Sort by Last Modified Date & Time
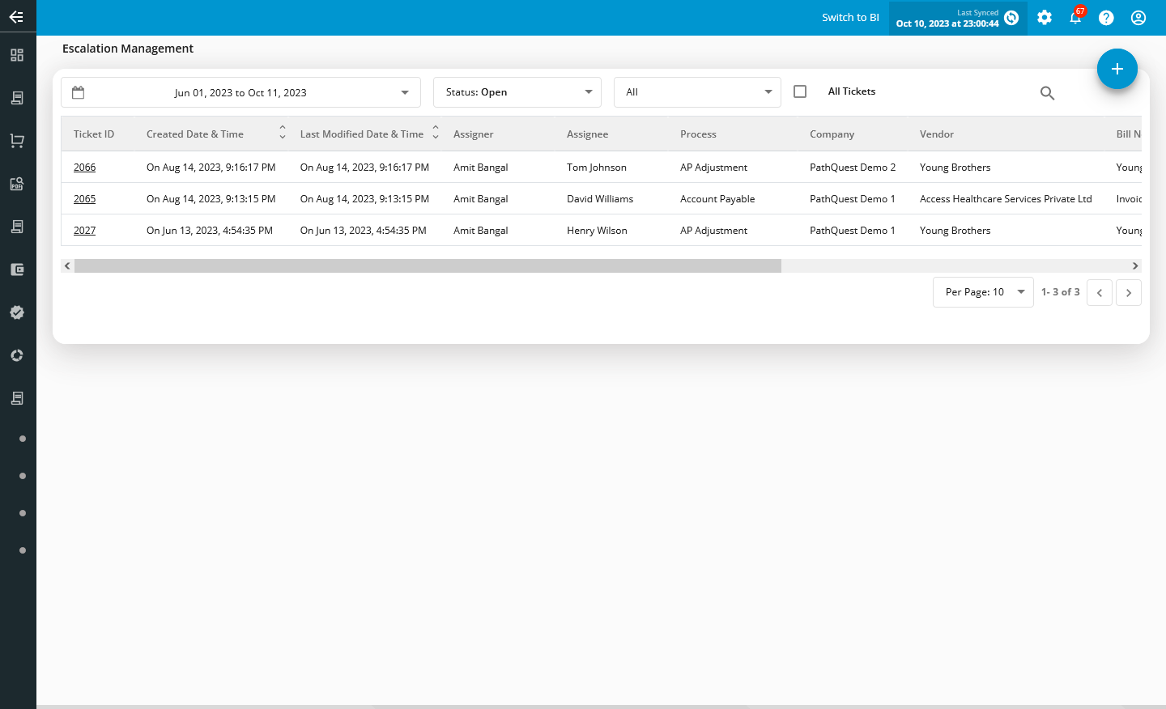This screenshot has height=709, width=1166. point(436,132)
